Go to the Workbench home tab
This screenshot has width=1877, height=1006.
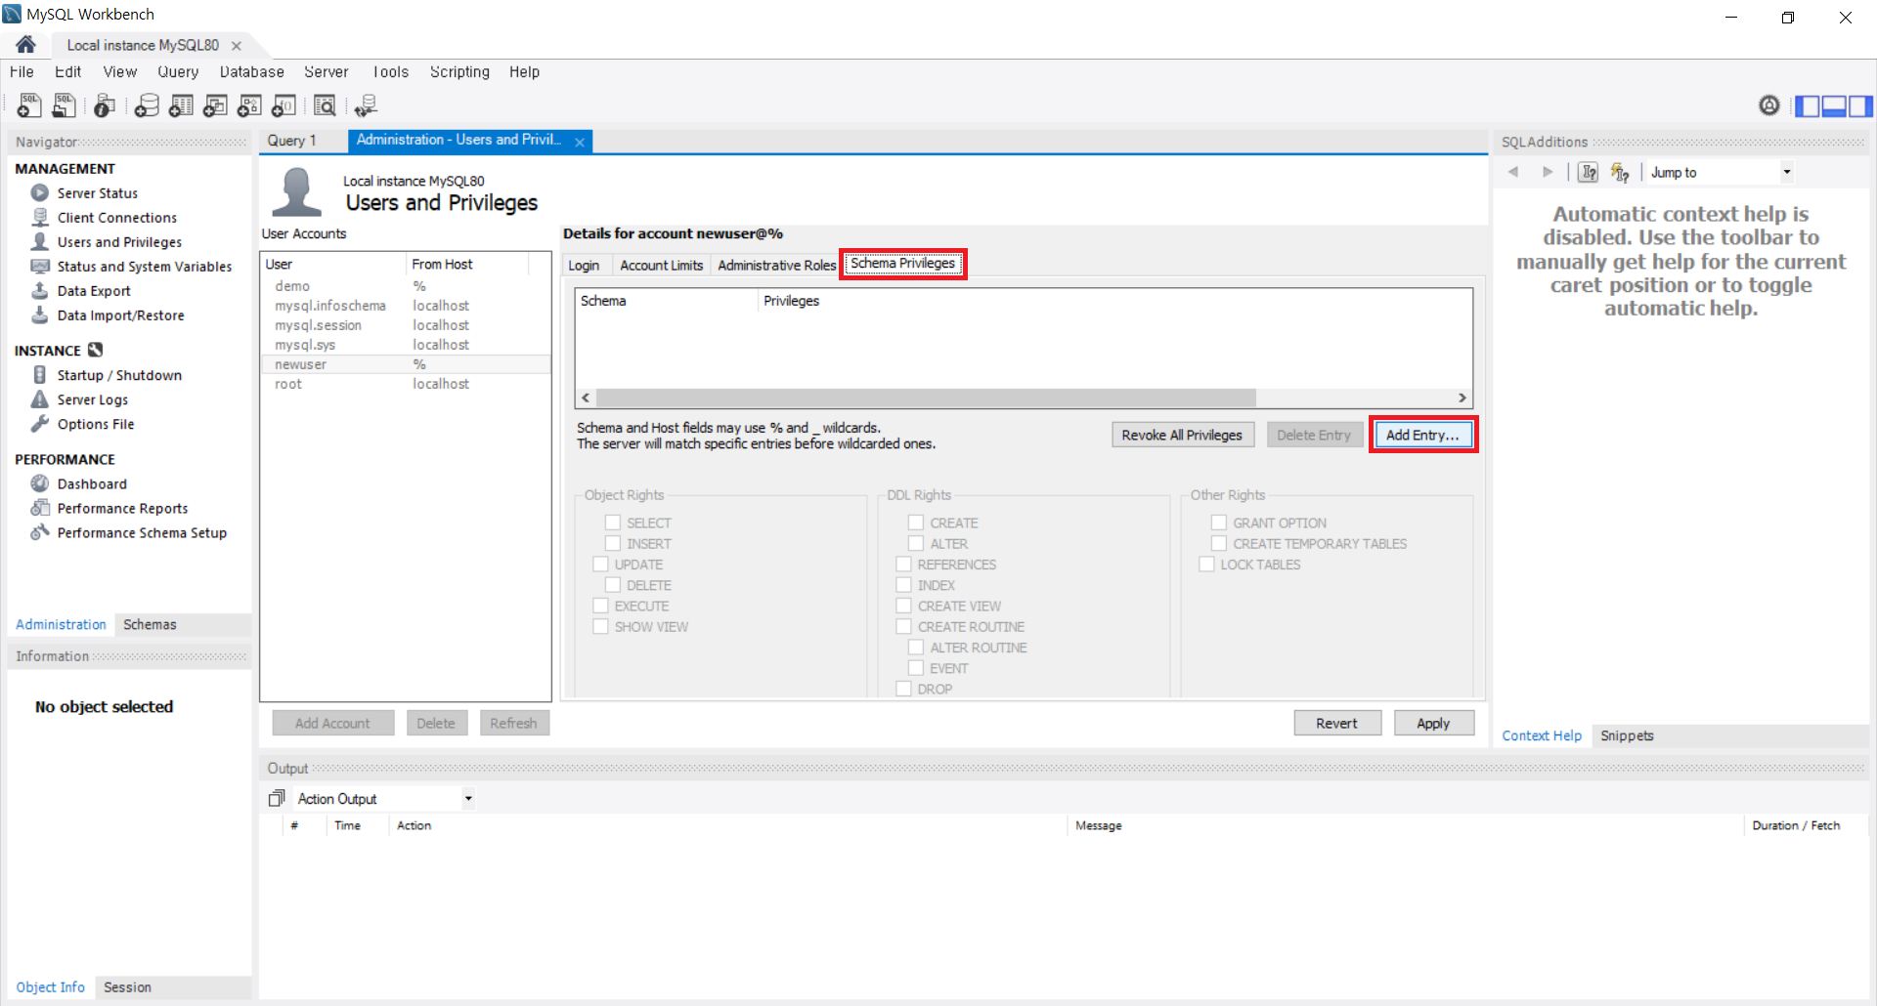(26, 45)
